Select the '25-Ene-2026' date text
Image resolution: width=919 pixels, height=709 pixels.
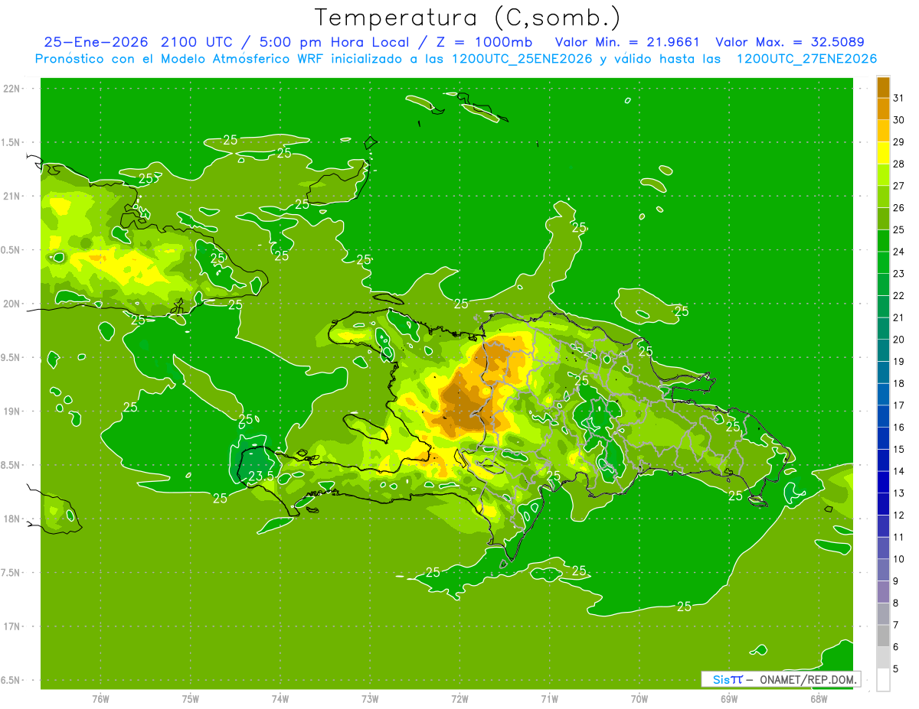click(x=96, y=42)
